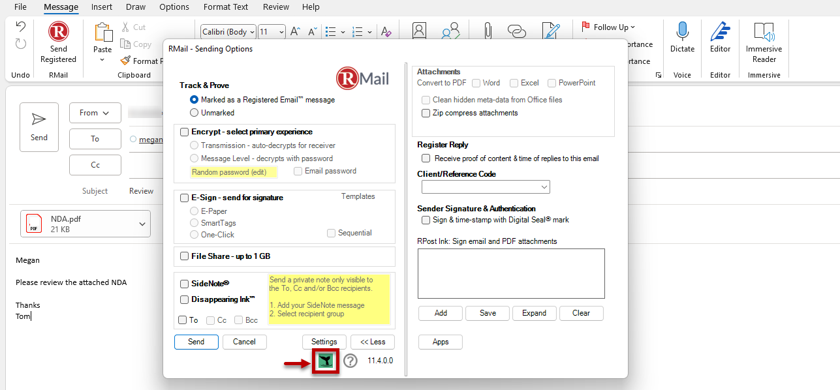Select the Unmarked radio option
Image resolution: width=840 pixels, height=390 pixels.
tap(194, 113)
